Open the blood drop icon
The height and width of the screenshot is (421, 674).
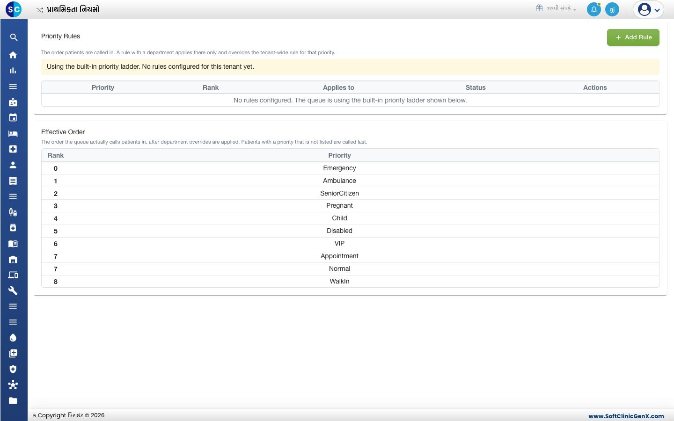click(13, 338)
